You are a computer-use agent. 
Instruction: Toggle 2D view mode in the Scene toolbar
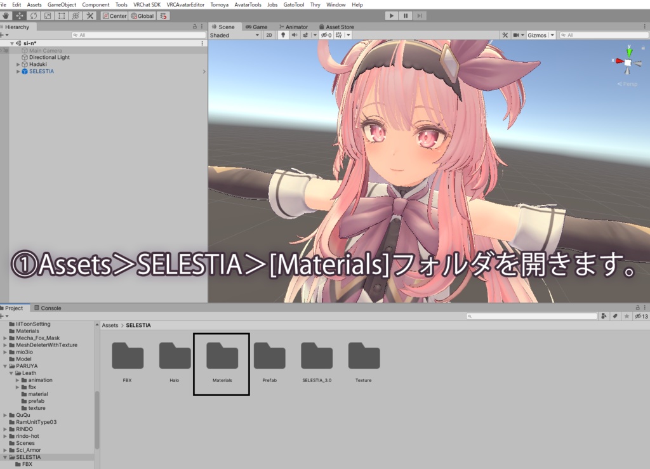tap(269, 35)
